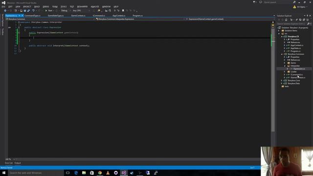Expand the Storybox.Data project
The width and height of the screenshot is (313, 176).
pyautogui.click(x=282, y=84)
